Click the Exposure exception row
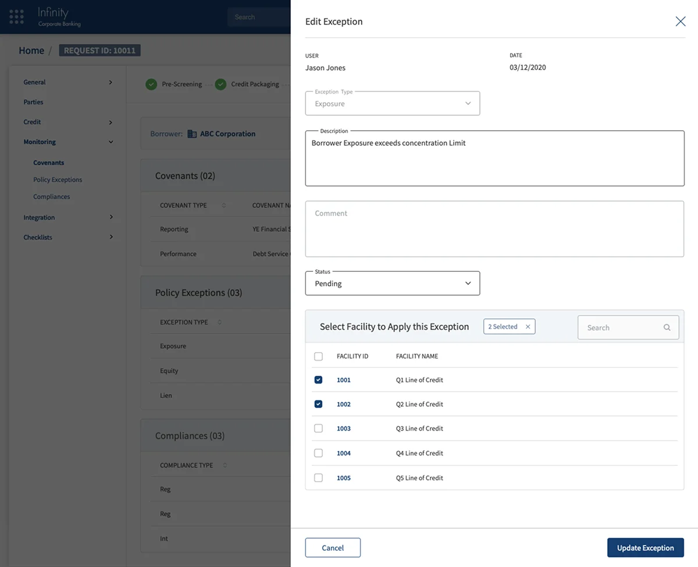 click(221, 346)
